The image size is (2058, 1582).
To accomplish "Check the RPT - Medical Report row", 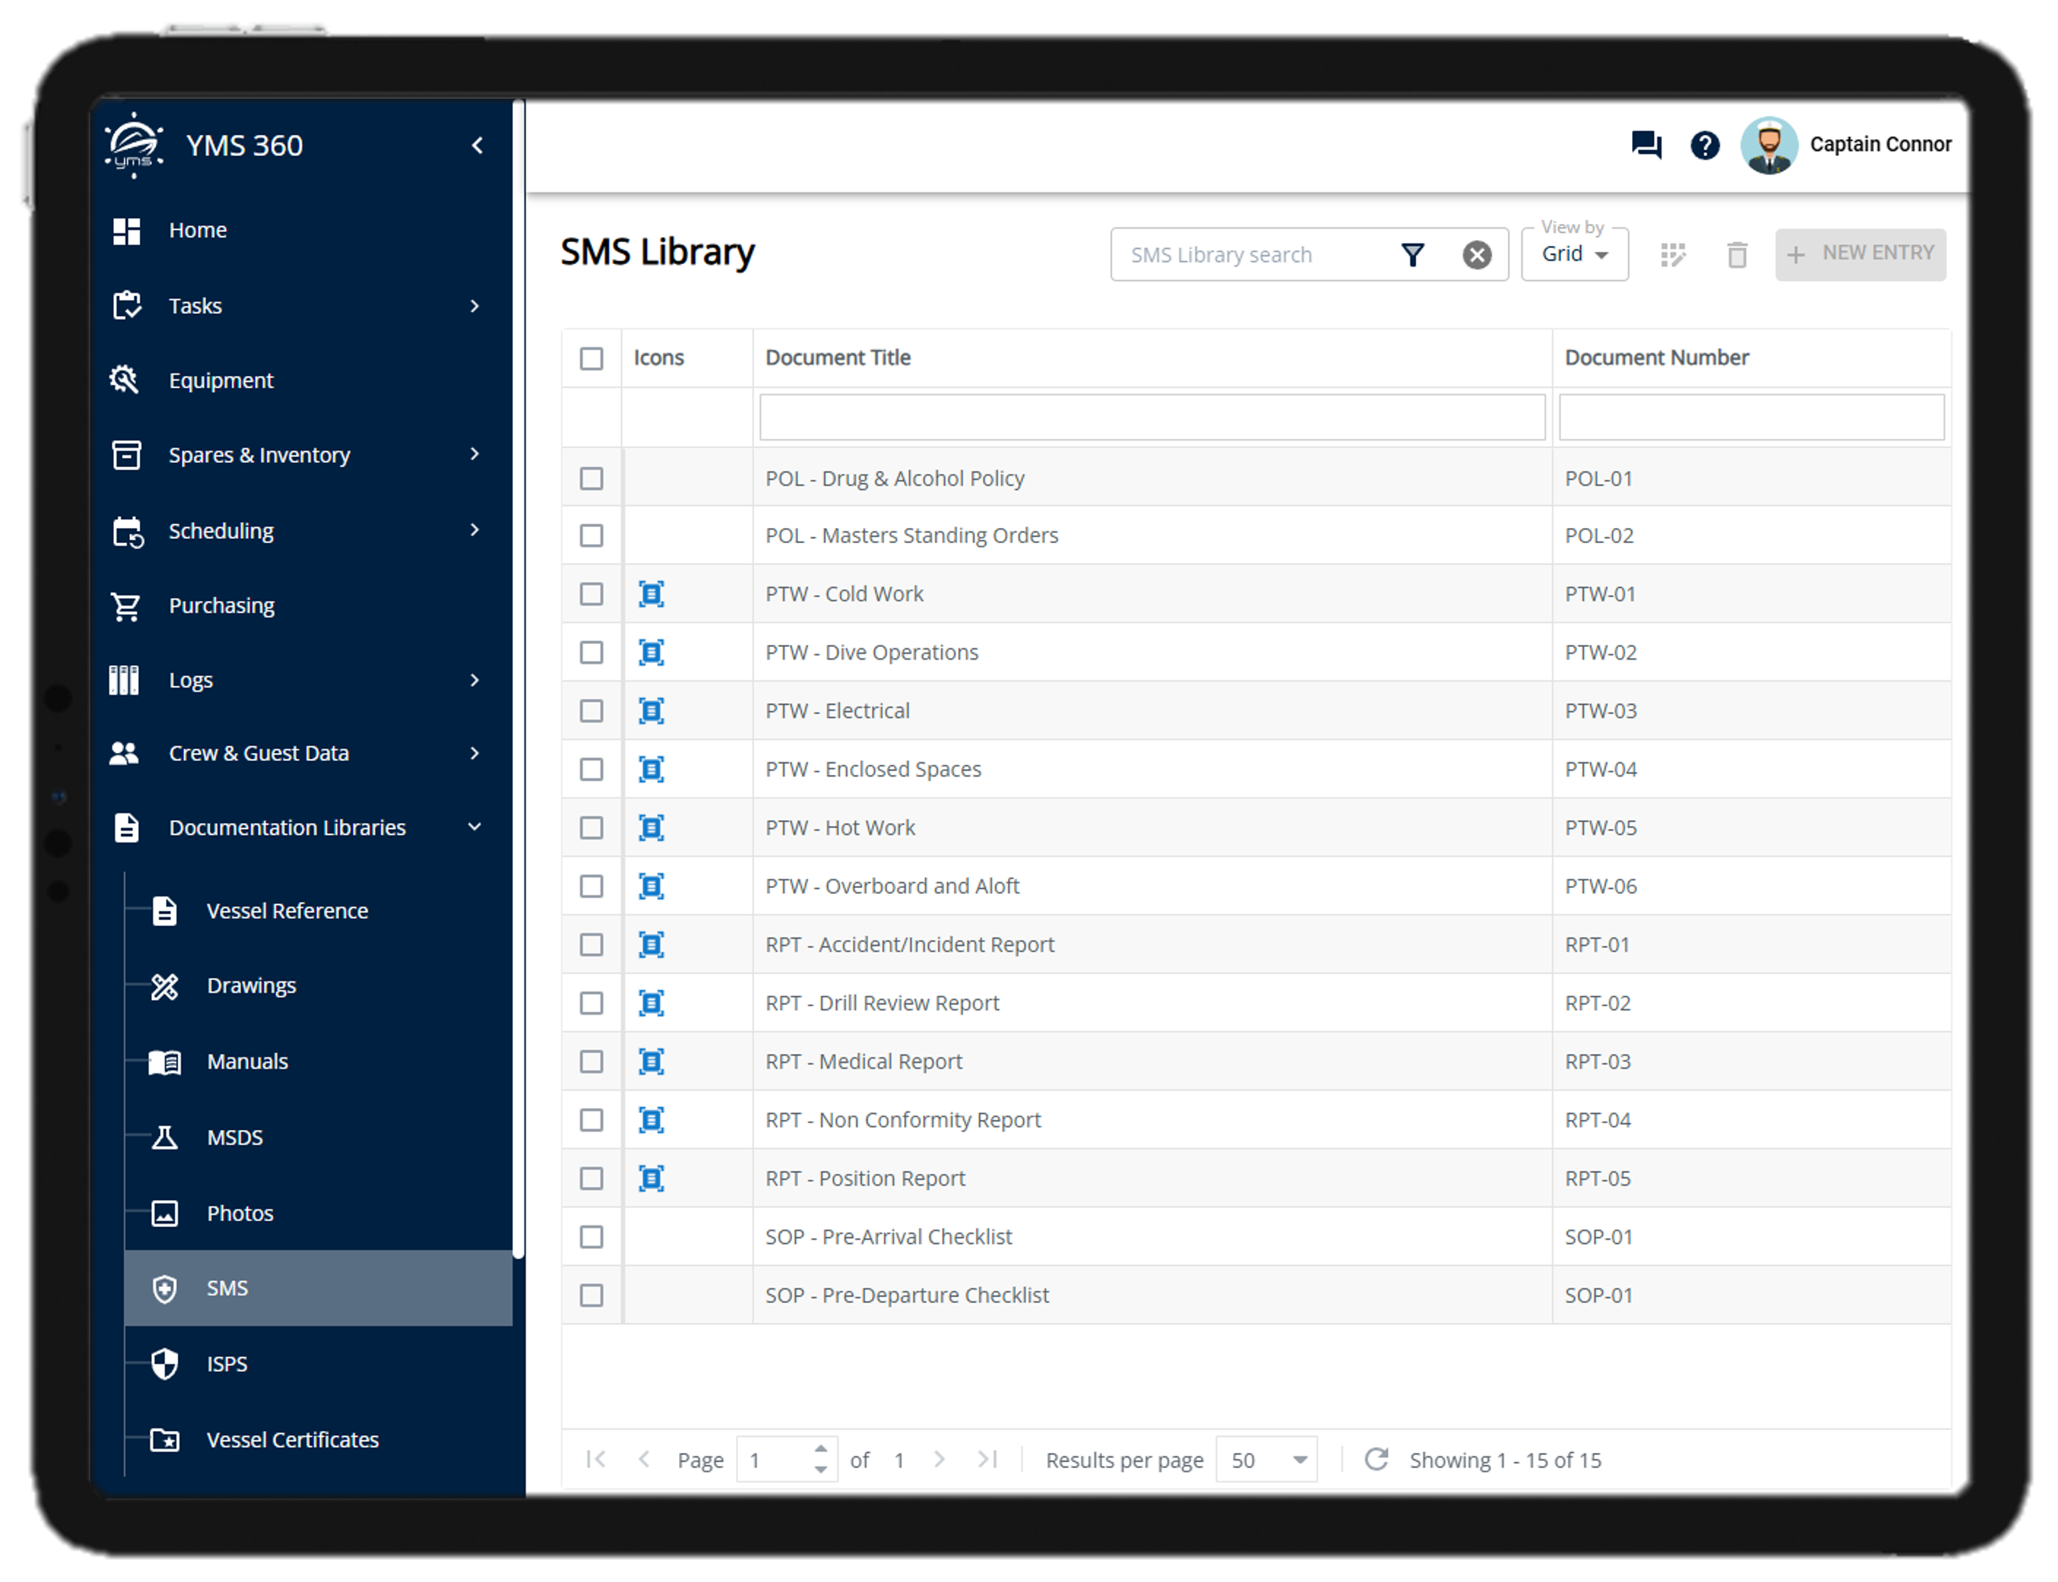I will click(591, 1061).
